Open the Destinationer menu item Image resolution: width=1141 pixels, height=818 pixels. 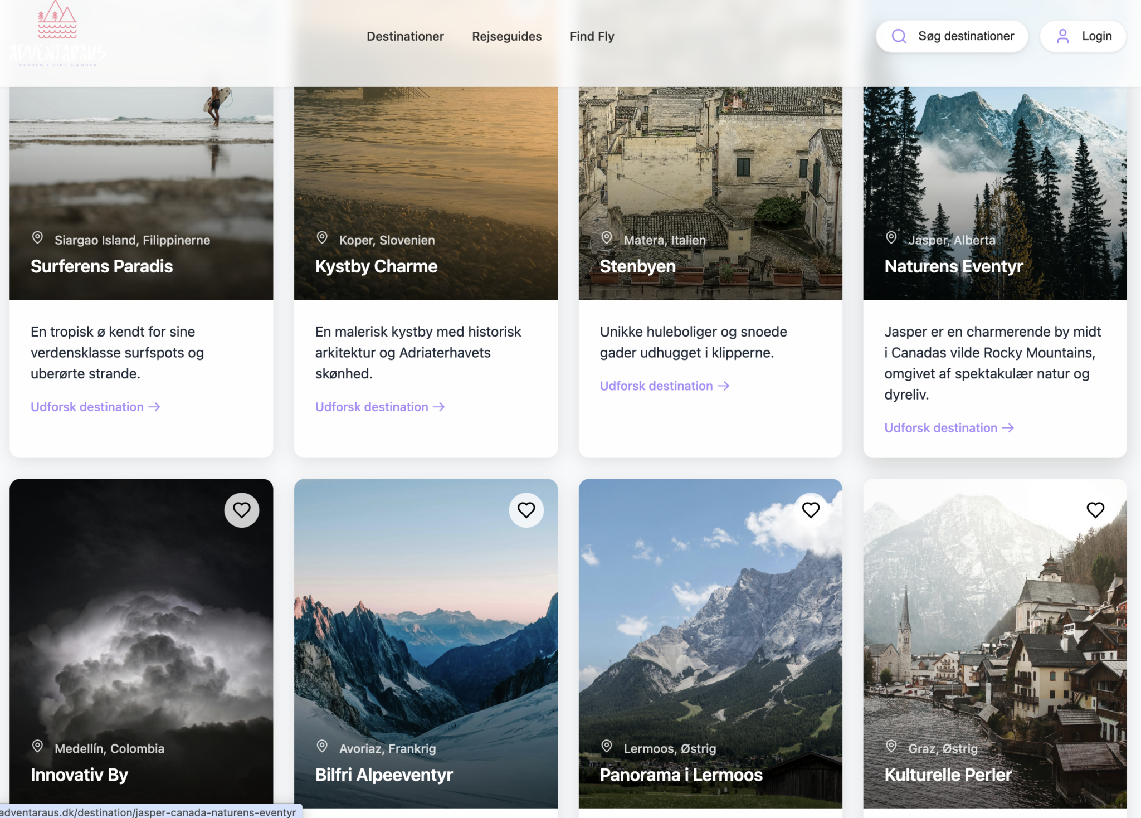click(405, 36)
